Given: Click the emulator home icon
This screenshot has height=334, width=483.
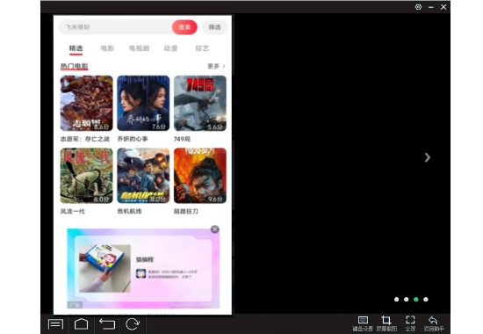Looking at the screenshot, I should pyautogui.click(x=81, y=324).
